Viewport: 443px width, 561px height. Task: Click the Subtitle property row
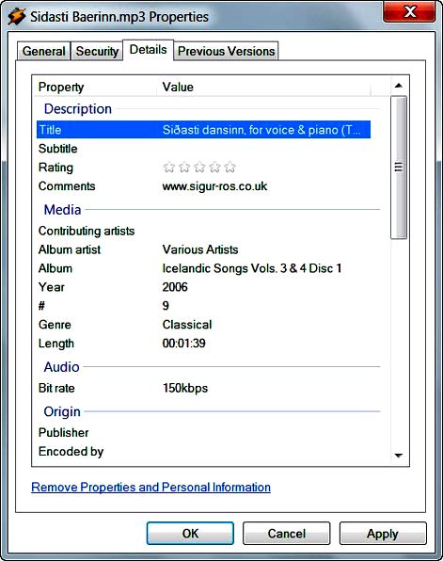pyautogui.click(x=203, y=149)
